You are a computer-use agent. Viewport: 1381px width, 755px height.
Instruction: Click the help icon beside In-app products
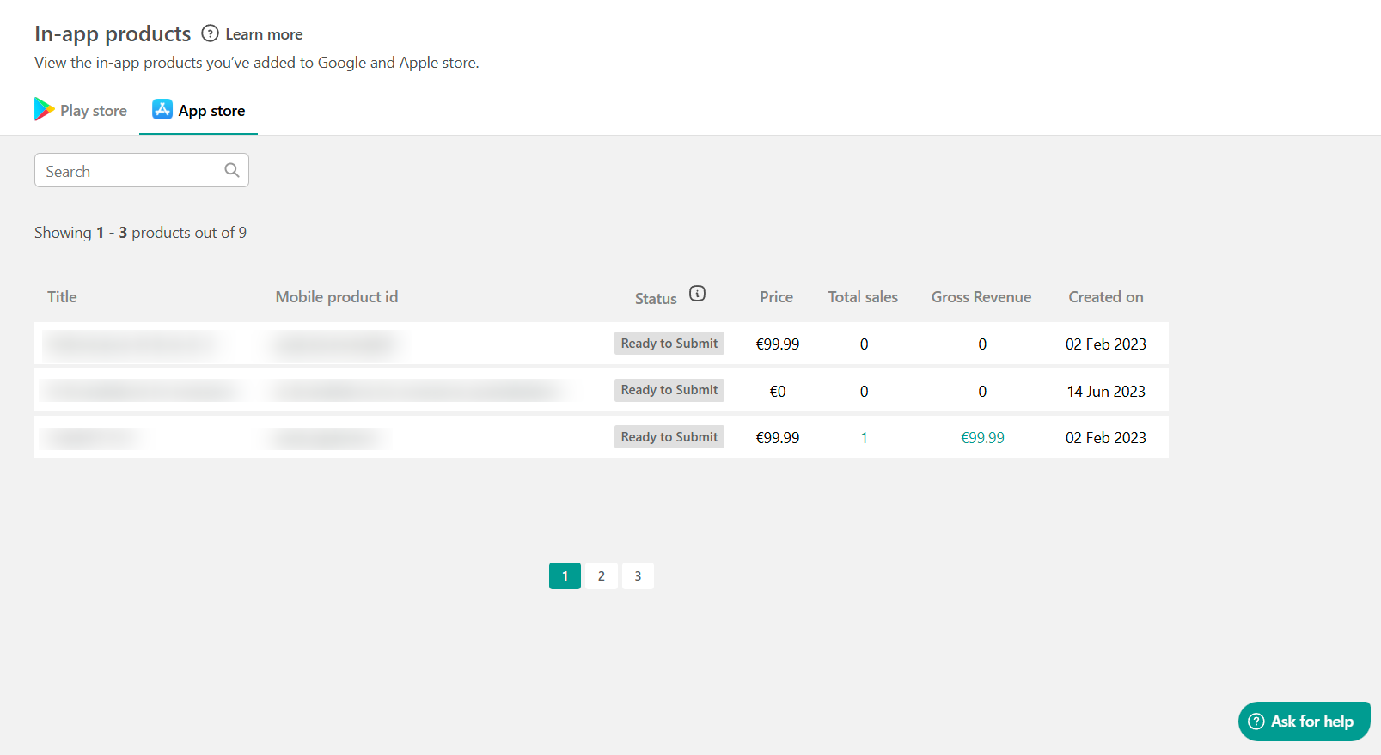point(210,33)
